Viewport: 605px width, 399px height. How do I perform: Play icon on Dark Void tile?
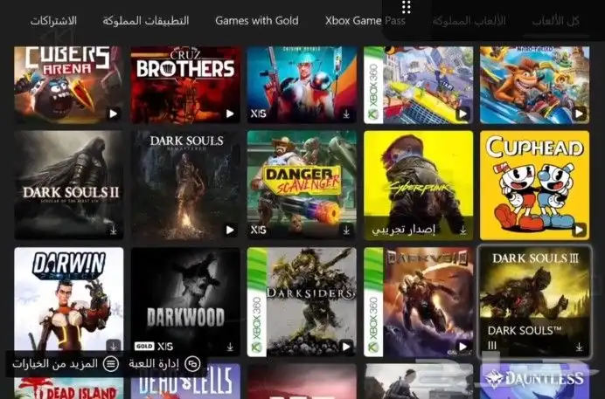[x=462, y=347]
